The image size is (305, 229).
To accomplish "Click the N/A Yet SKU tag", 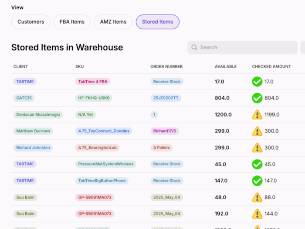I will (85, 114).
